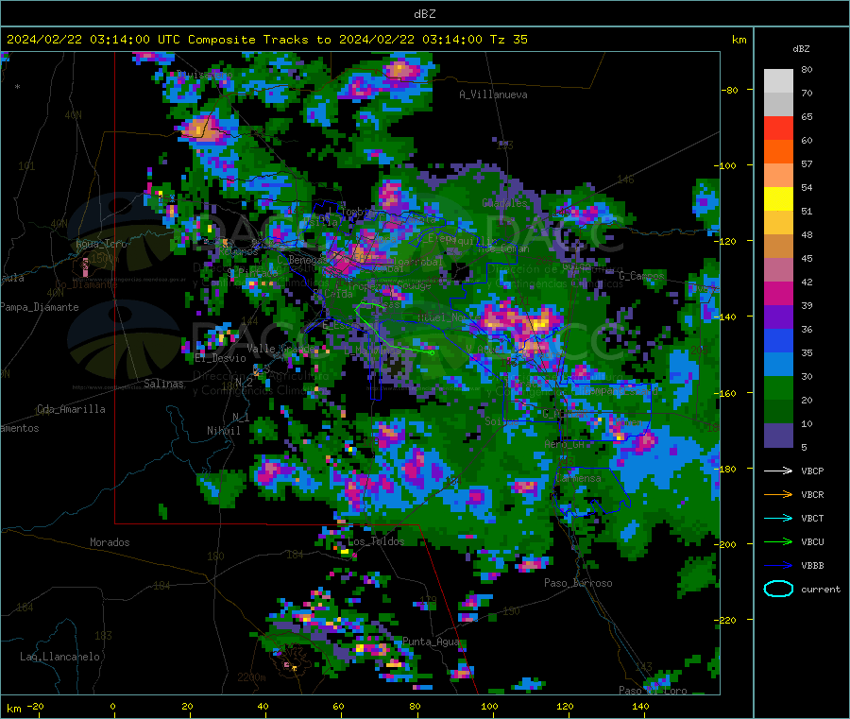Click the 'Pampa_Diamante' map label
Image resolution: width=850 pixels, height=719 pixels.
pyautogui.click(x=39, y=307)
